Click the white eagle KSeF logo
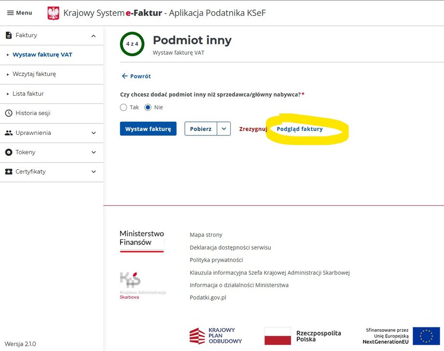 tap(53, 13)
